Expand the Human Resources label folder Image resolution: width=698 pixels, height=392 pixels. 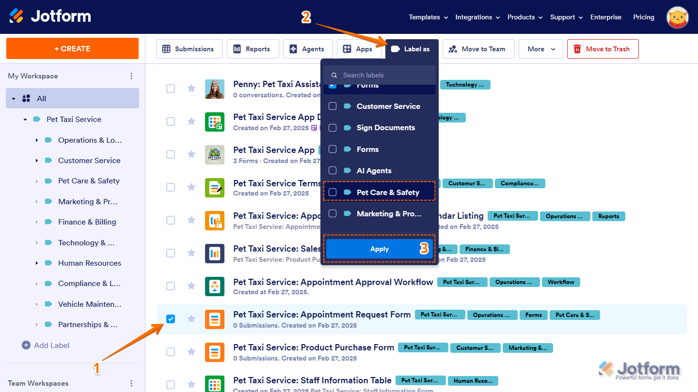pos(36,263)
